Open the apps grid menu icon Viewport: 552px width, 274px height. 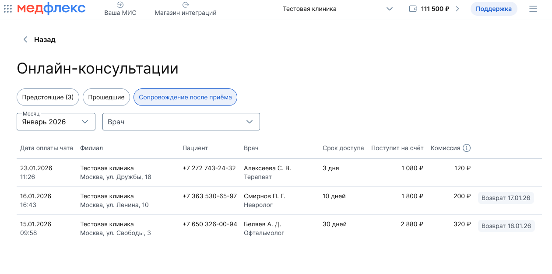tap(8, 9)
